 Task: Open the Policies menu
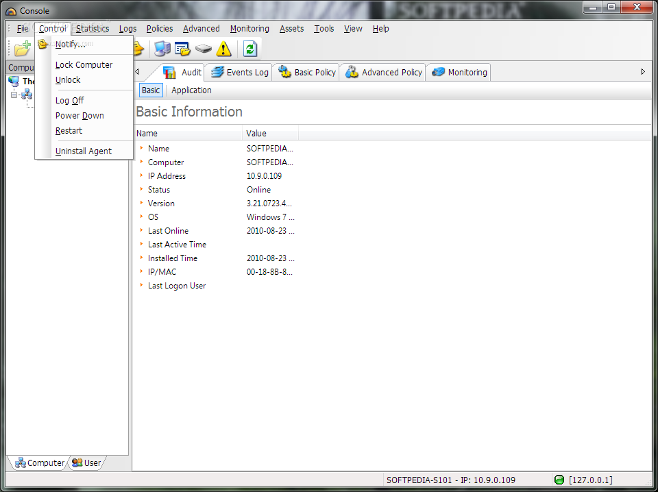pyautogui.click(x=160, y=29)
